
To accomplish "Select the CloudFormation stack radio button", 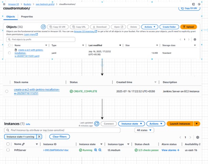I will pos(7,91).
